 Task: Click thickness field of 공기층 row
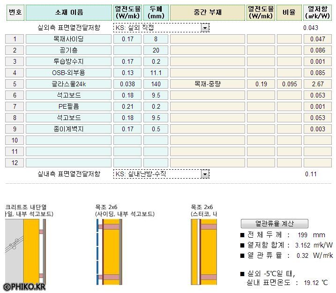156,50
